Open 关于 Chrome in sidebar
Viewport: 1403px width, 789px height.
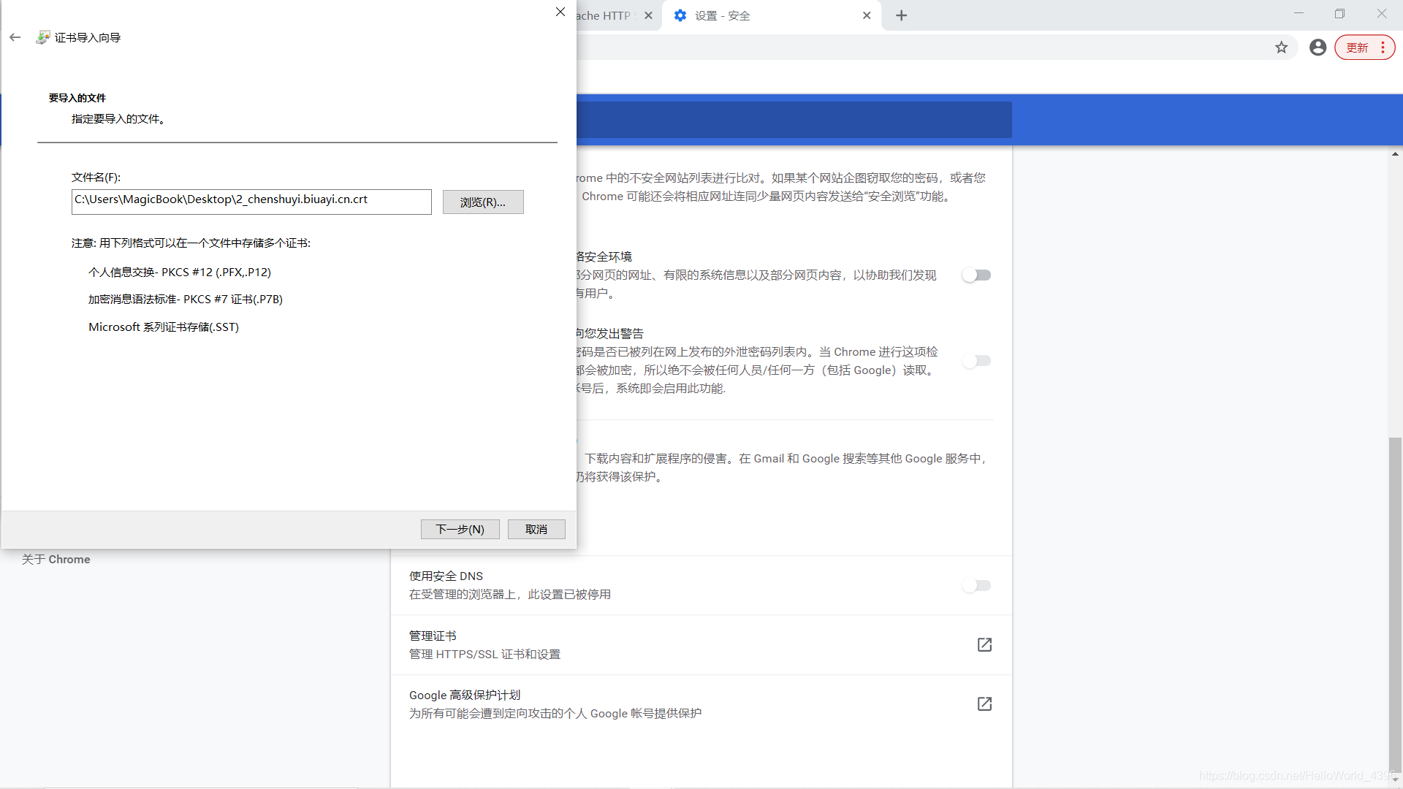pyautogui.click(x=56, y=559)
